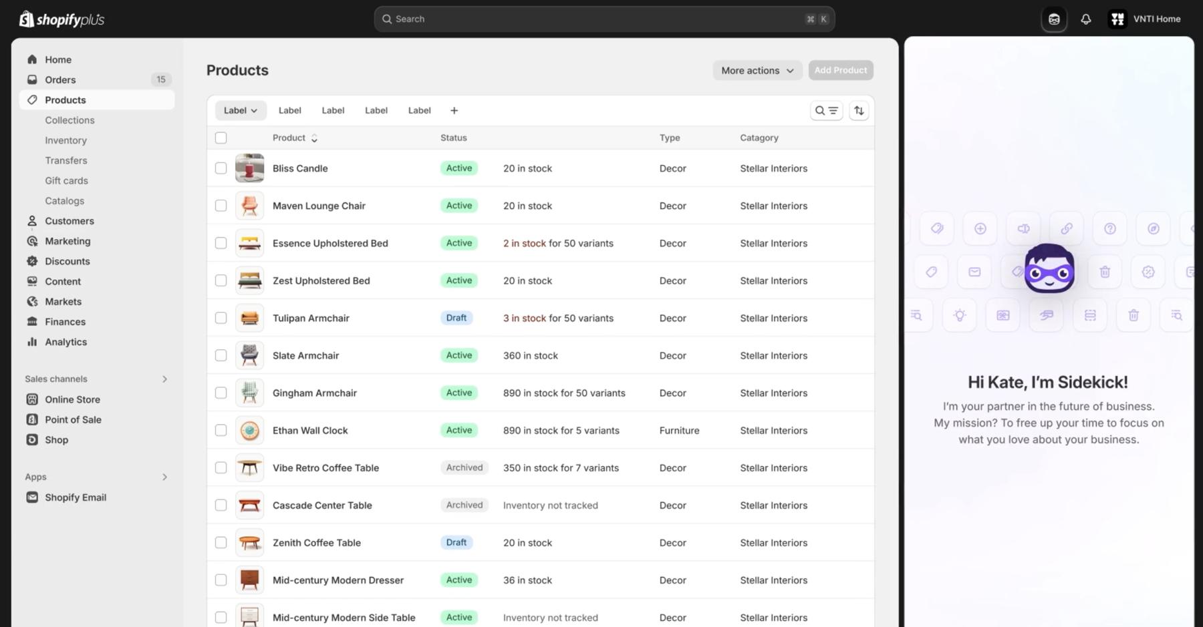The height and width of the screenshot is (627, 1203).
Task: Open Gift cards in the sidebar
Action: (x=66, y=180)
